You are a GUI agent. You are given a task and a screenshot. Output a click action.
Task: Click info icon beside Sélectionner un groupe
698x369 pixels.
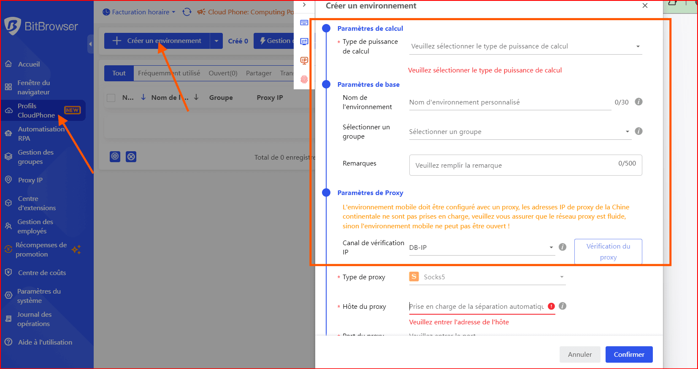point(638,131)
